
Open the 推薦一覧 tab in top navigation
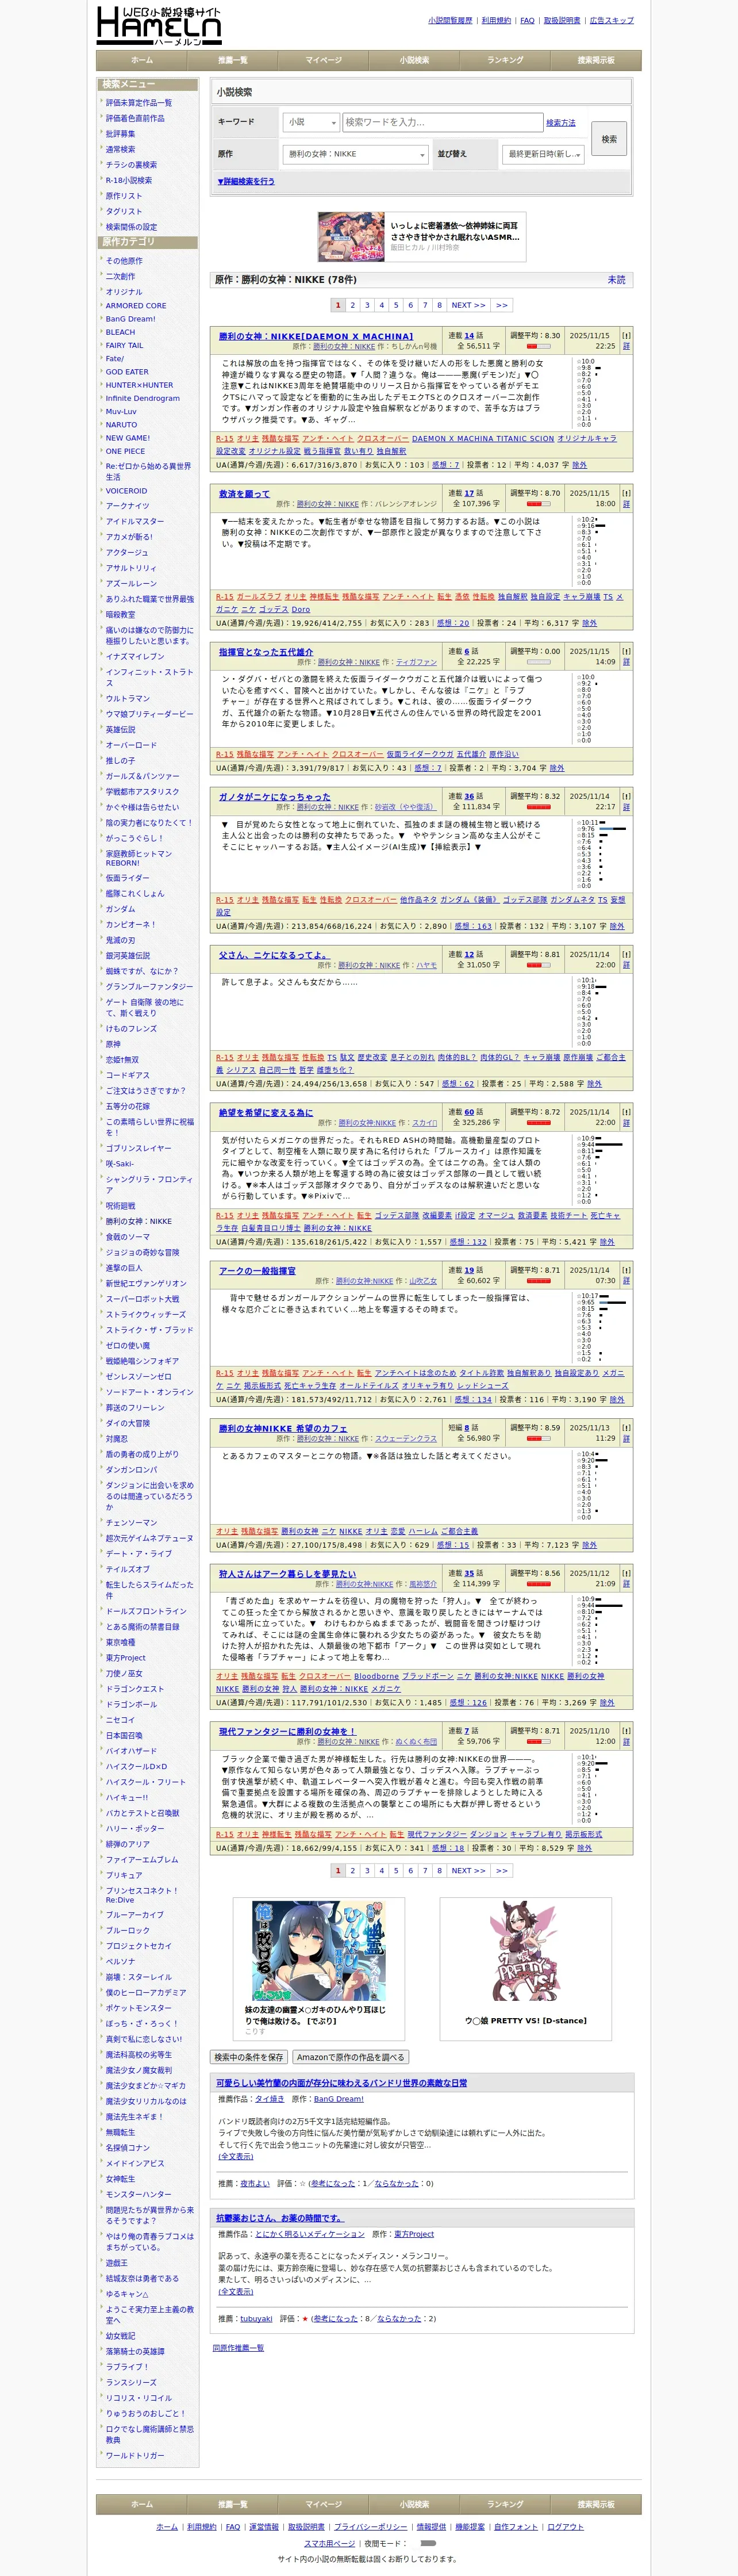pos(233,60)
